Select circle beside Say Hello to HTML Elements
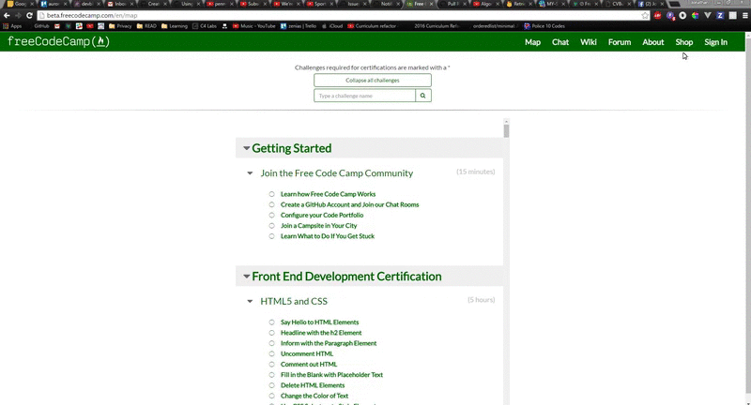Viewport: 751px width, 405px height. [271, 322]
